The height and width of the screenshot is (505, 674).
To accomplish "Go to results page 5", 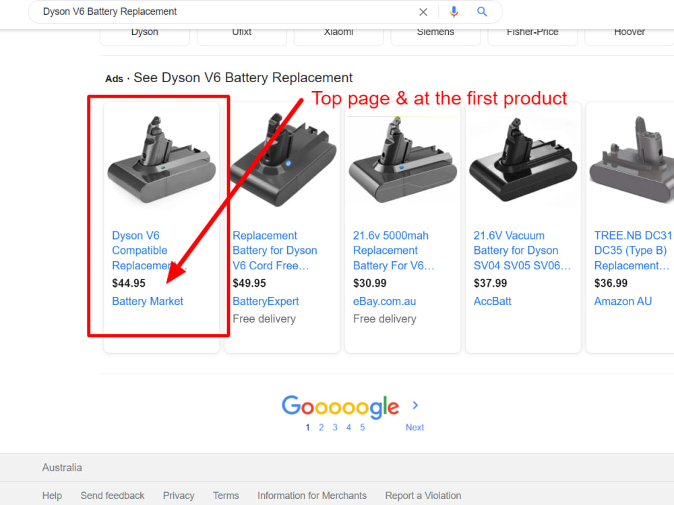I will (x=363, y=428).
